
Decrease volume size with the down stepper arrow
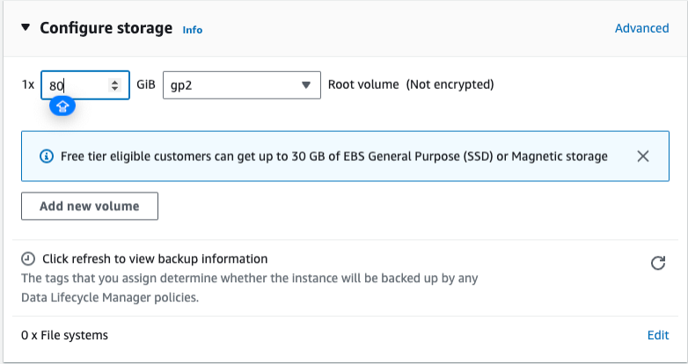(x=114, y=89)
